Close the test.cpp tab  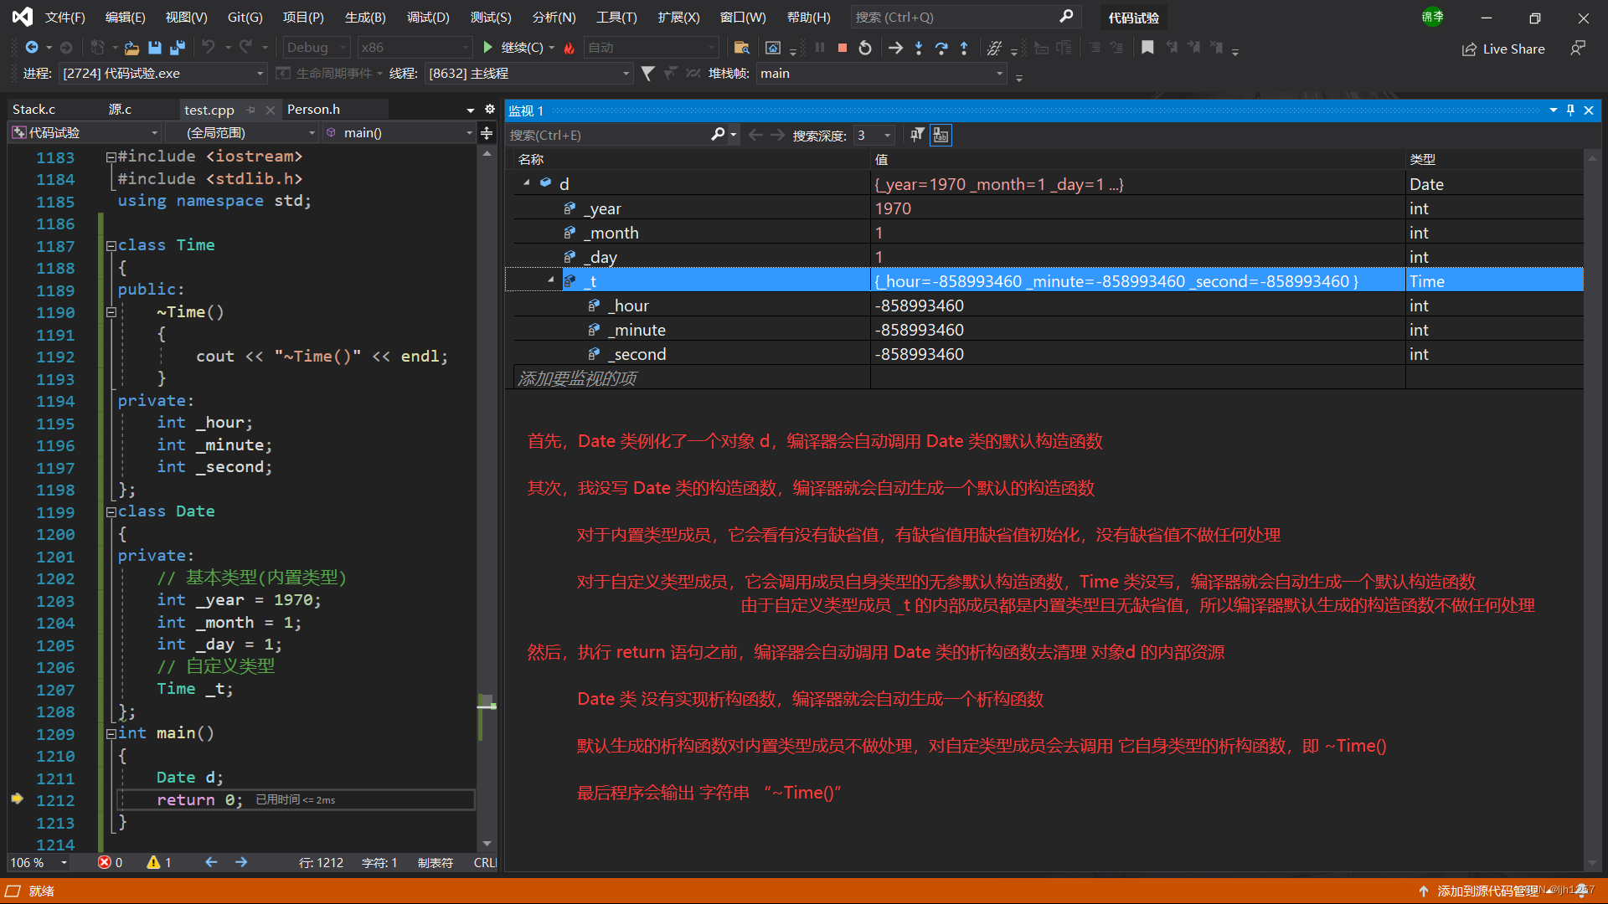pyautogui.click(x=270, y=110)
